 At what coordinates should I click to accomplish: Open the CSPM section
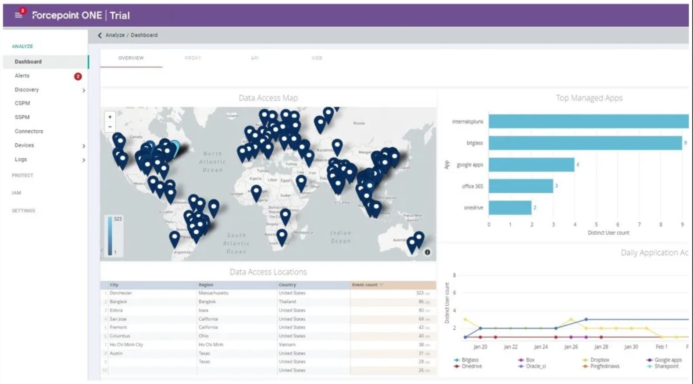pos(22,103)
